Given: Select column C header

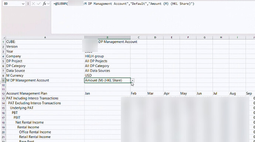Looking at the screenshot, I should (139, 38).
